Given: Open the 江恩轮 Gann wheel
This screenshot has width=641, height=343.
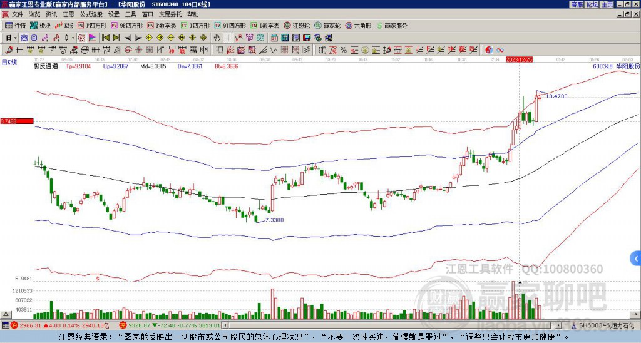Looking at the screenshot, I should coord(297,26).
